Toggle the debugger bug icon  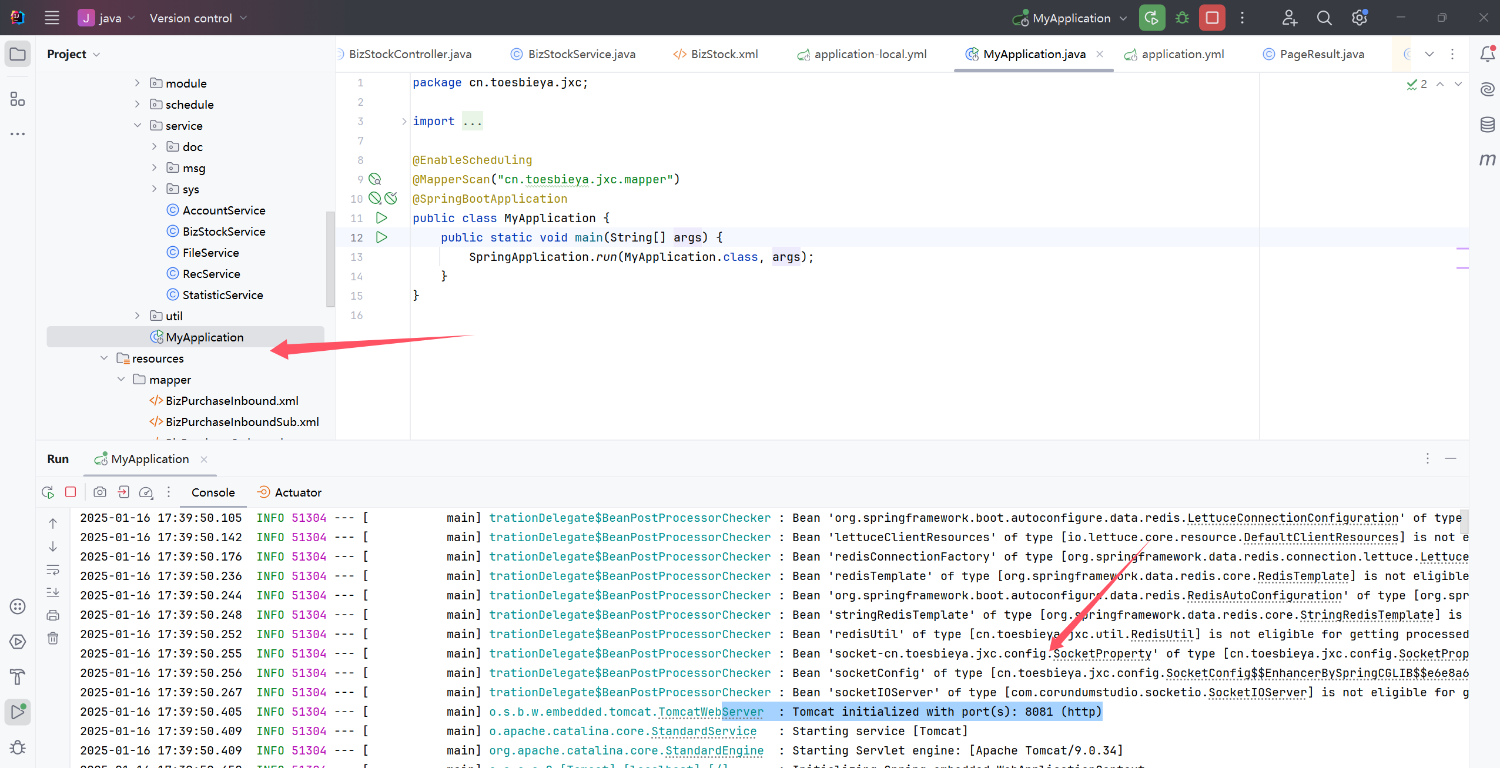(1183, 18)
